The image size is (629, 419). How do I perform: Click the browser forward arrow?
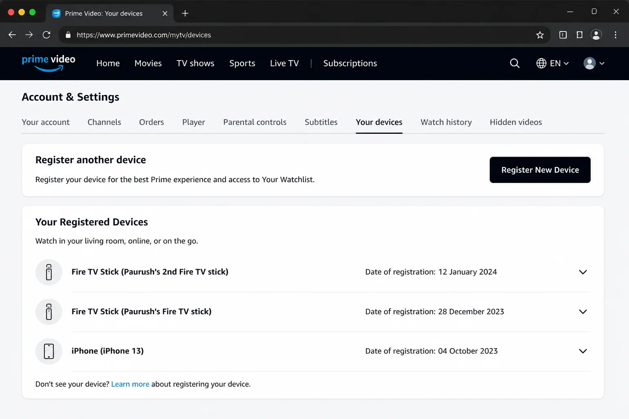29,35
